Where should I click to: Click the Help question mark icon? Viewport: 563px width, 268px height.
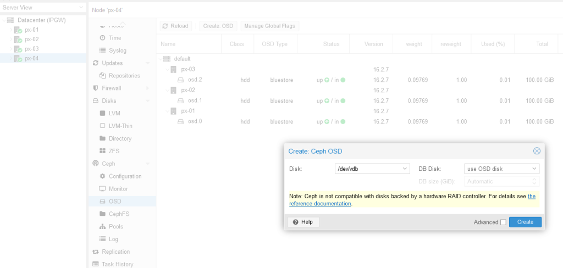point(296,222)
